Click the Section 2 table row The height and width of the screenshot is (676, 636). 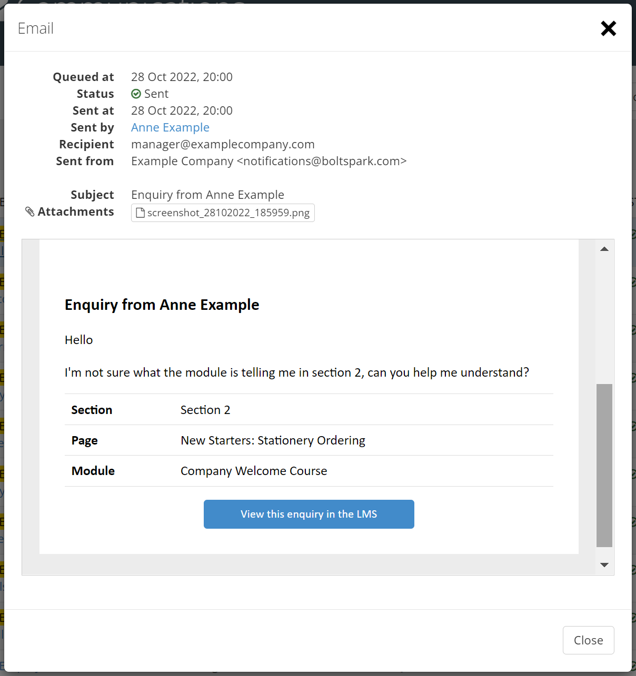click(309, 410)
